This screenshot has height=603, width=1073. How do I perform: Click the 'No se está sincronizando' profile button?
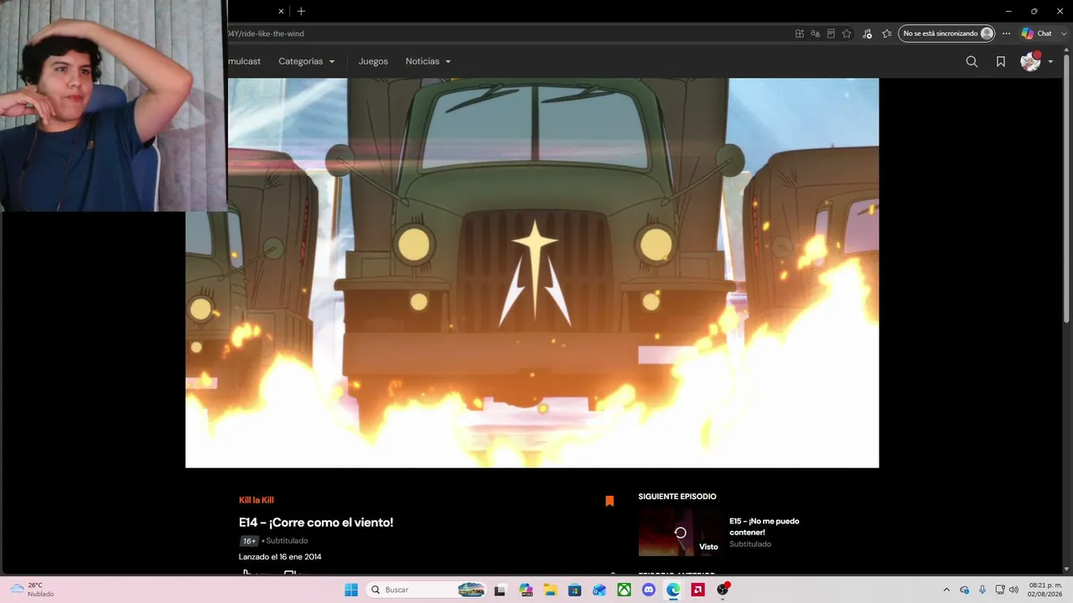(946, 33)
